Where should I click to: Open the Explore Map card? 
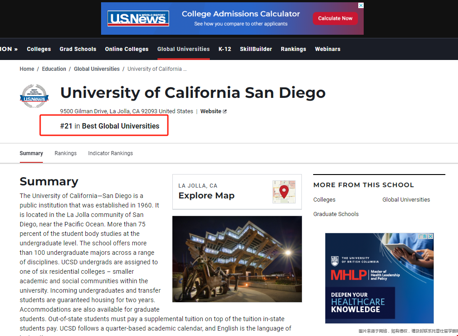[x=237, y=192]
